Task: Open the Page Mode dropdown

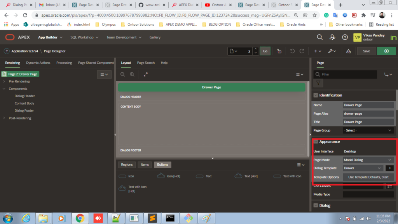Action: click(x=368, y=159)
